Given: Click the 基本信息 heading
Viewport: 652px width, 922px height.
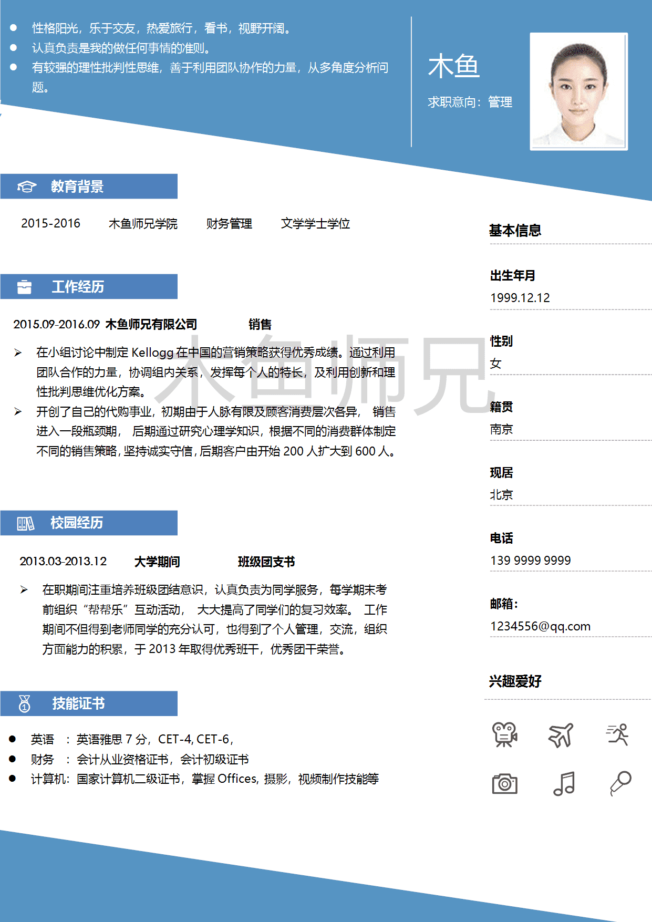Looking at the screenshot, I should (x=515, y=231).
